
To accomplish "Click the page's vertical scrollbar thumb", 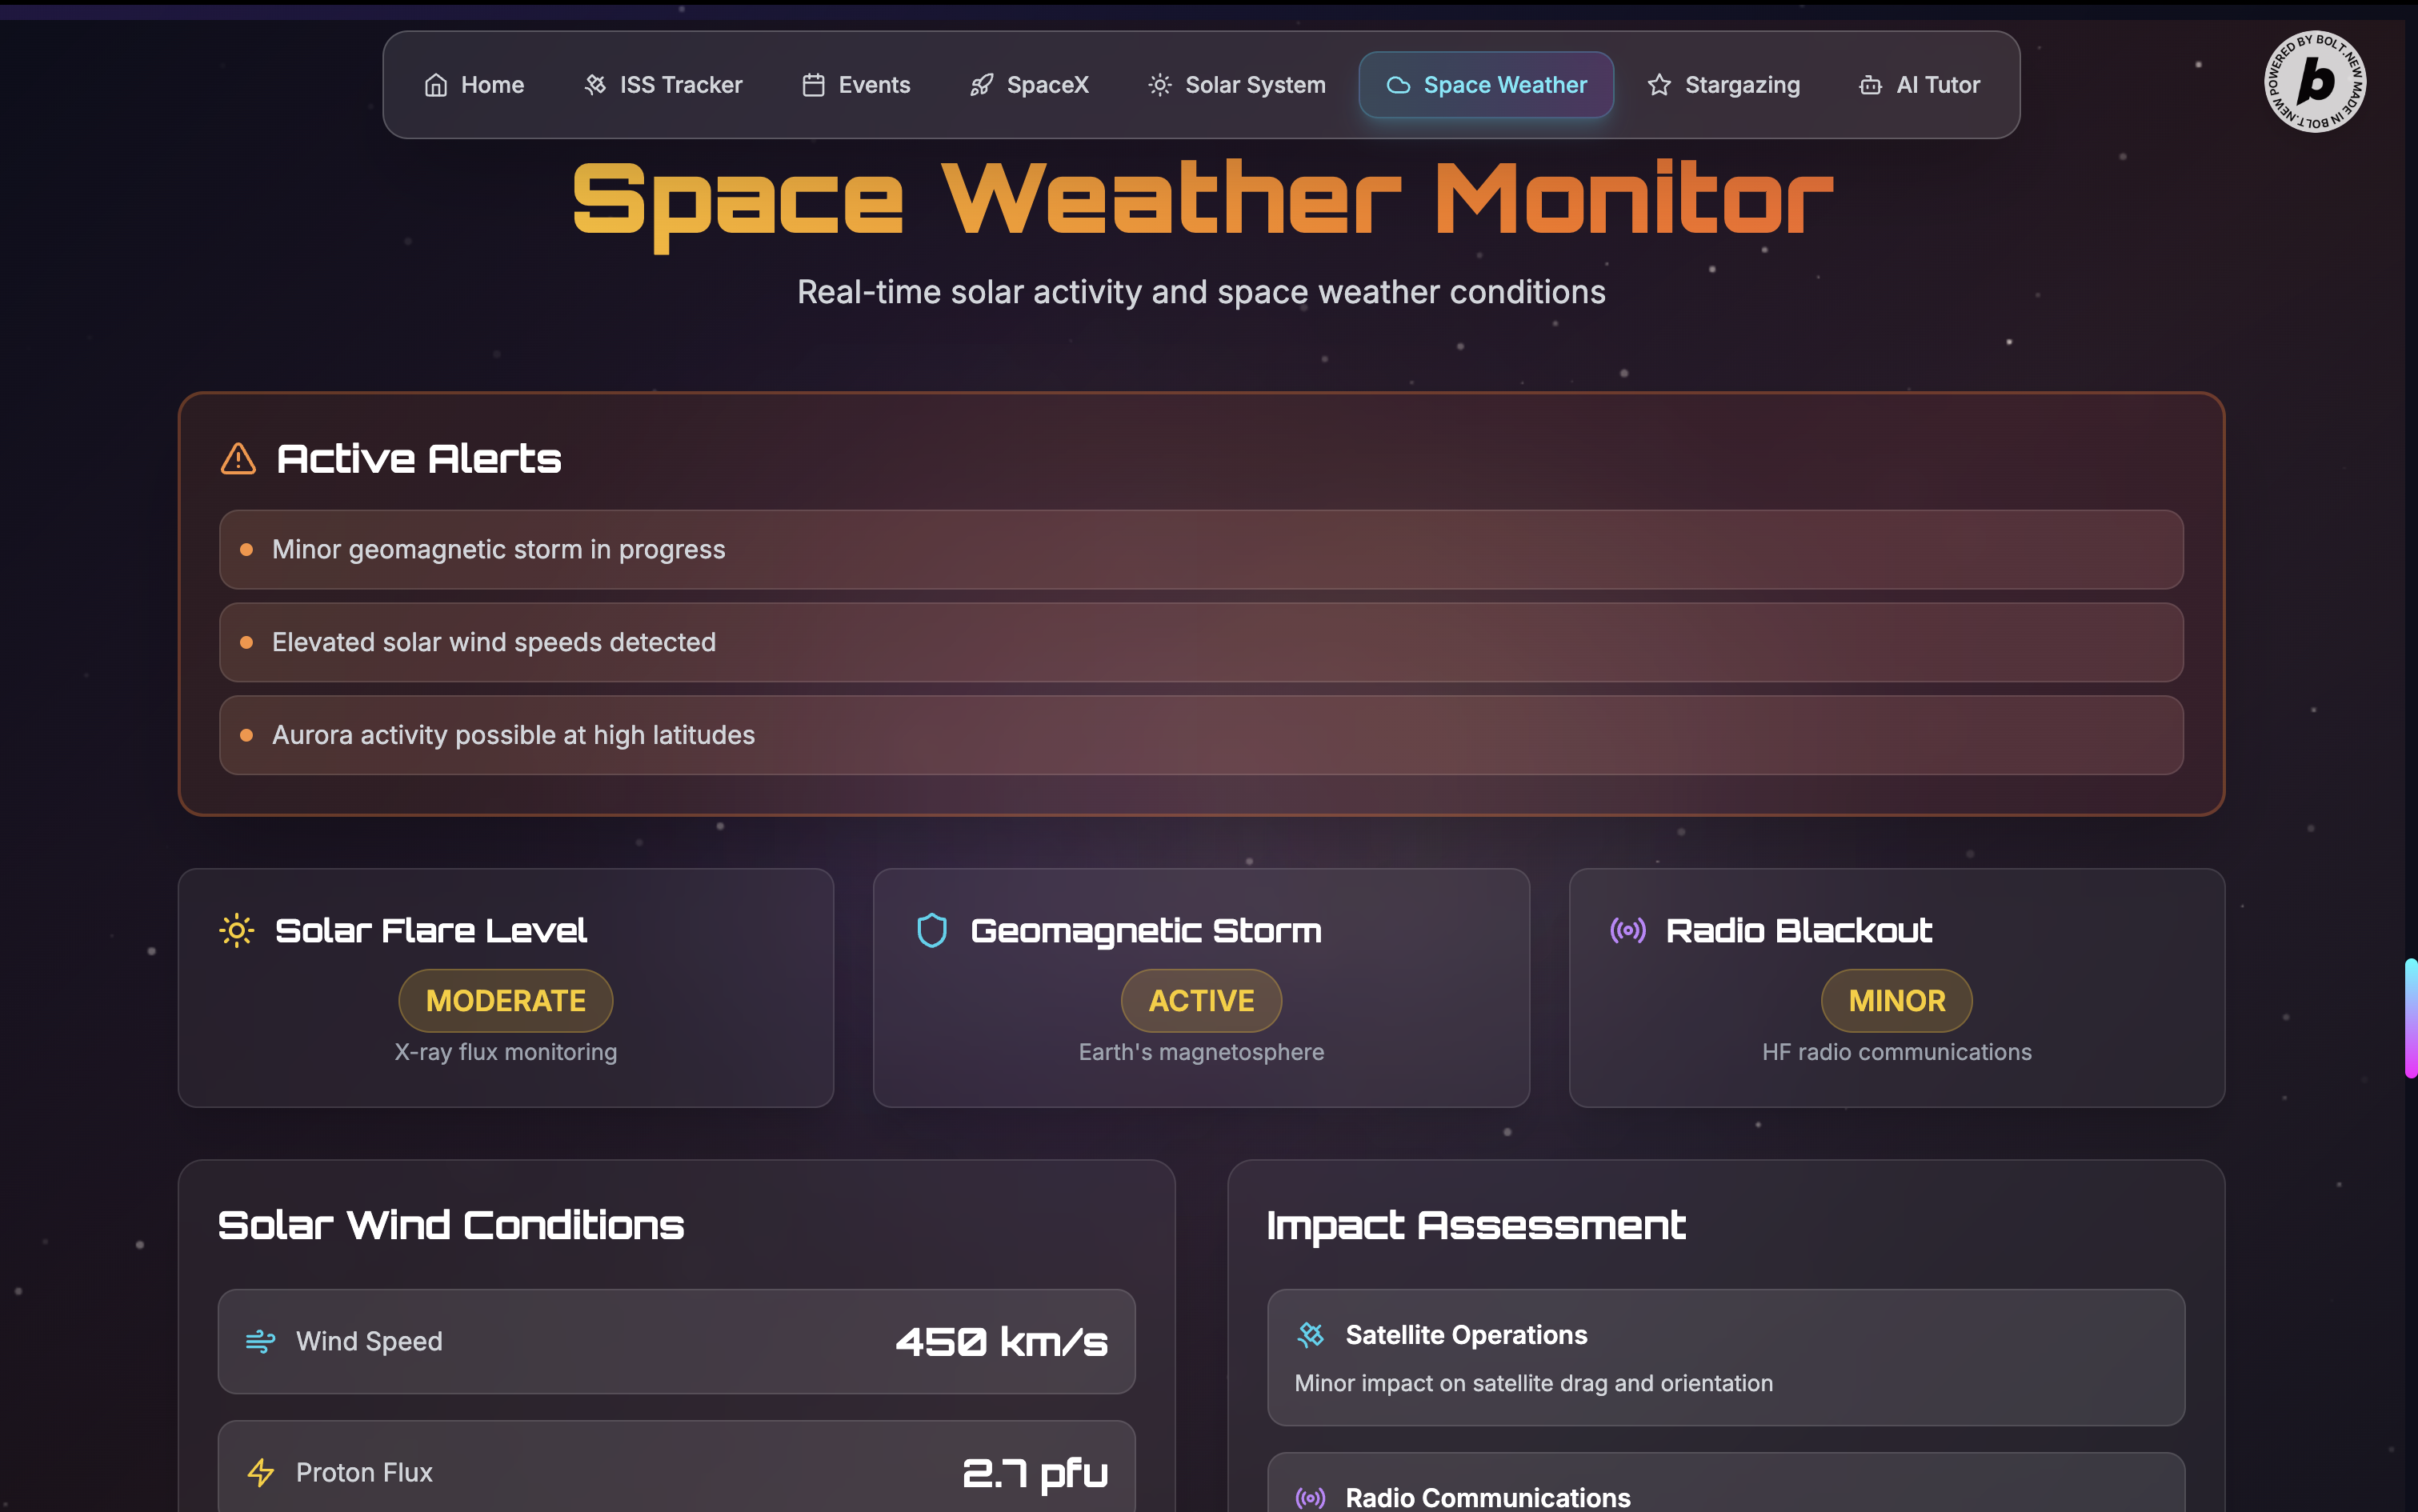I will [x=2410, y=1018].
